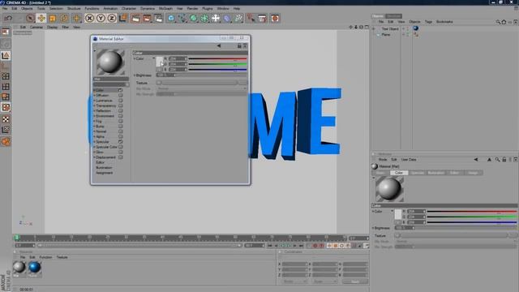
Task: Open color mode arrow beside Color label
Action: [153, 58]
